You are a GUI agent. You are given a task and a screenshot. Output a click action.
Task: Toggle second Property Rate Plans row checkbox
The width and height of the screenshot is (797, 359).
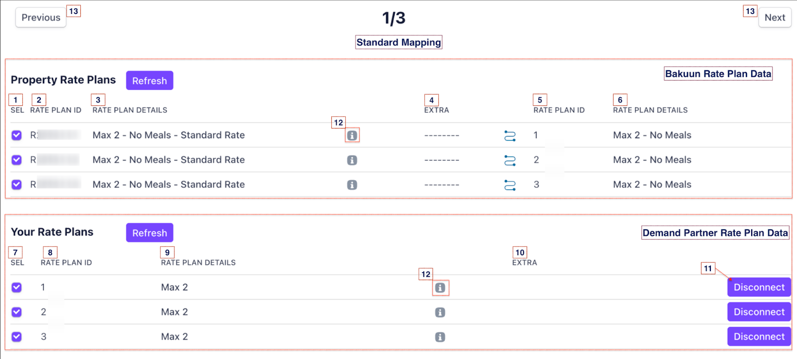point(16,160)
